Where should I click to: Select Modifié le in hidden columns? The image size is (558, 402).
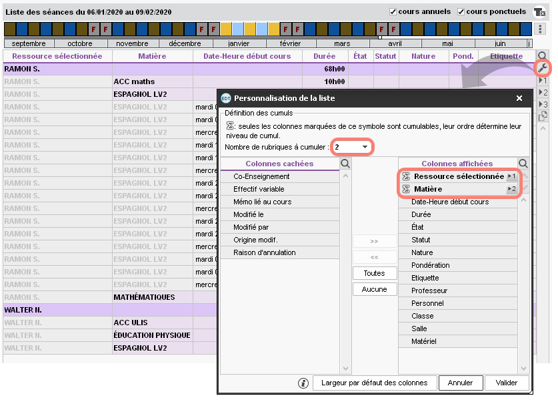coord(280,214)
